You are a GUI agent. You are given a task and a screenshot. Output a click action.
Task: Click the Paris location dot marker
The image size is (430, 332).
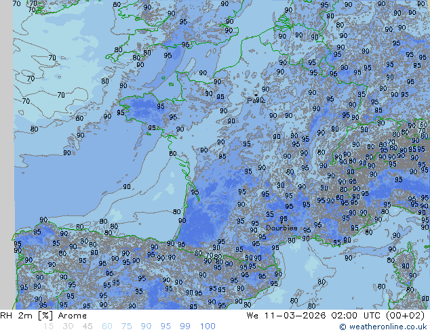256,95
